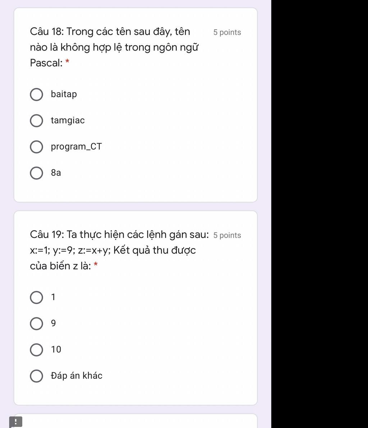Click the '10' answer label text
This screenshot has width=368, height=428.
pos(56,349)
